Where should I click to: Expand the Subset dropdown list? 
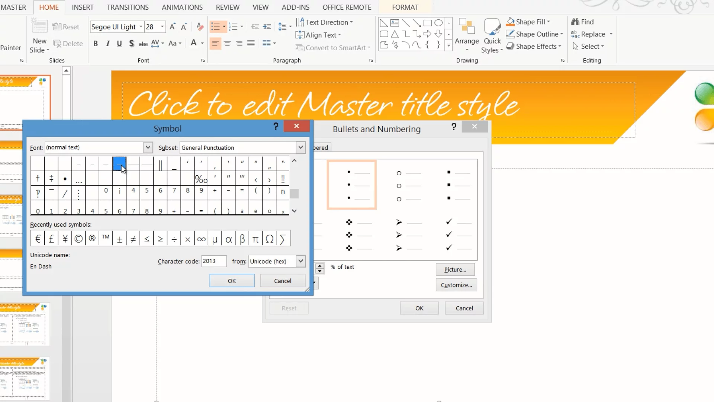point(300,147)
